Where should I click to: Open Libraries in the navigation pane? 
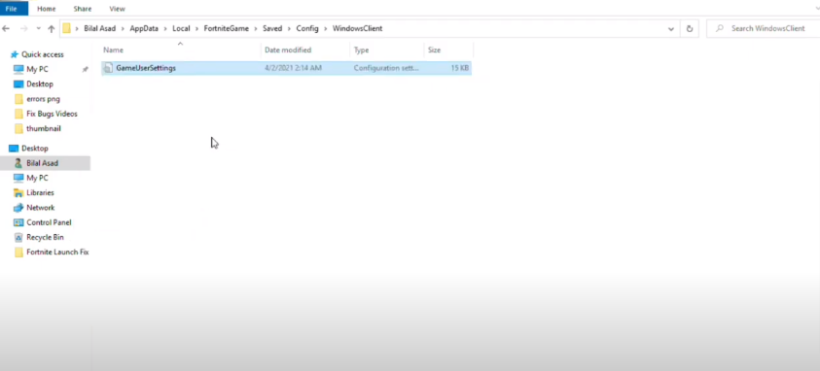(x=40, y=192)
